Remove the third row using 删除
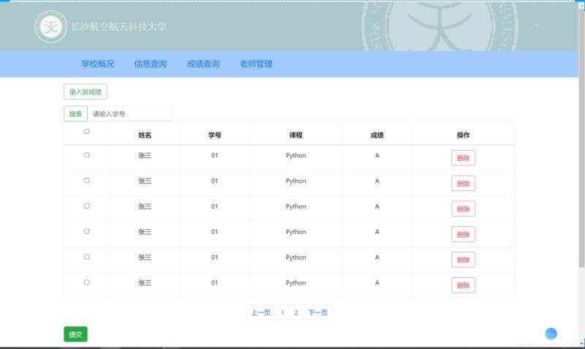585x349 pixels. tap(464, 209)
